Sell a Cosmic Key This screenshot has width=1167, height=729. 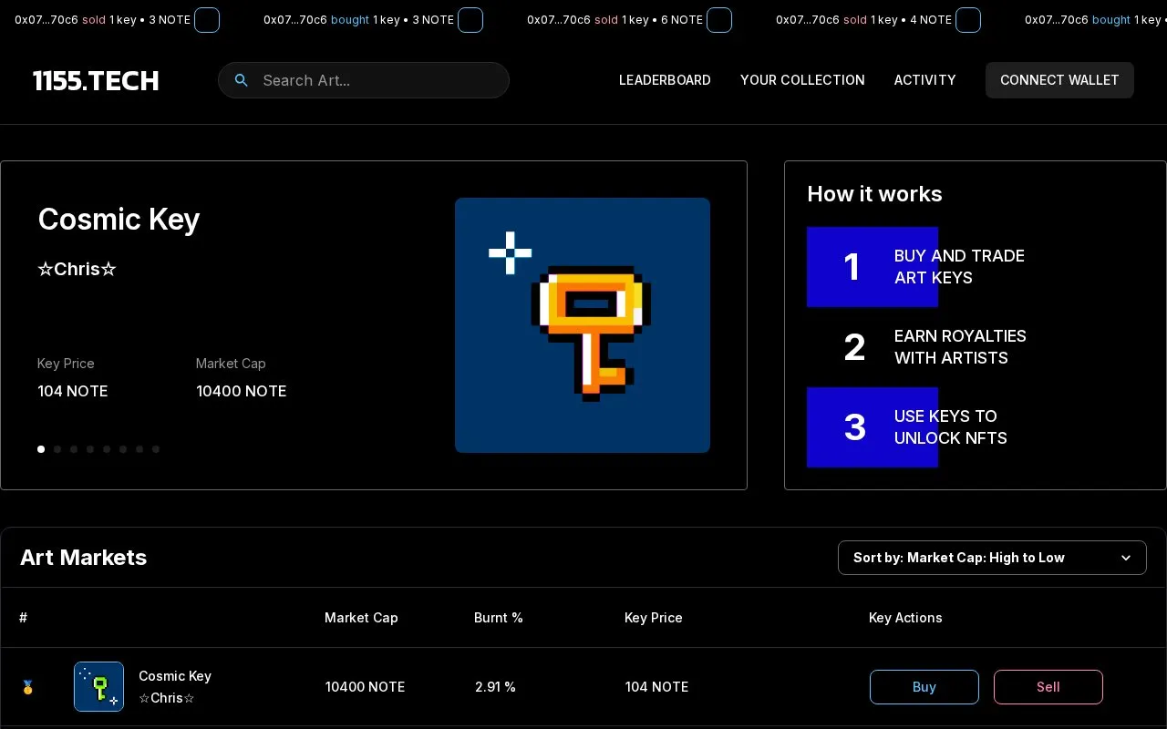coord(1048,687)
